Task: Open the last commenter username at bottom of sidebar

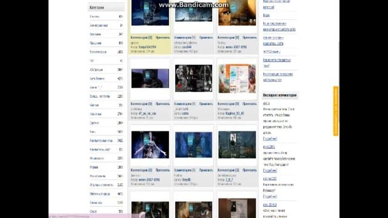Action: tap(270, 205)
